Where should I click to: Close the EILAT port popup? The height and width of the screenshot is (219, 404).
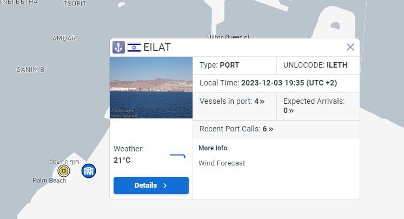click(350, 47)
